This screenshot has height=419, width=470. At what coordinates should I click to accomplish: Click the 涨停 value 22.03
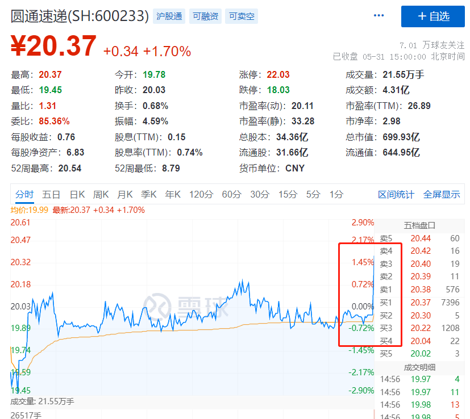click(278, 74)
